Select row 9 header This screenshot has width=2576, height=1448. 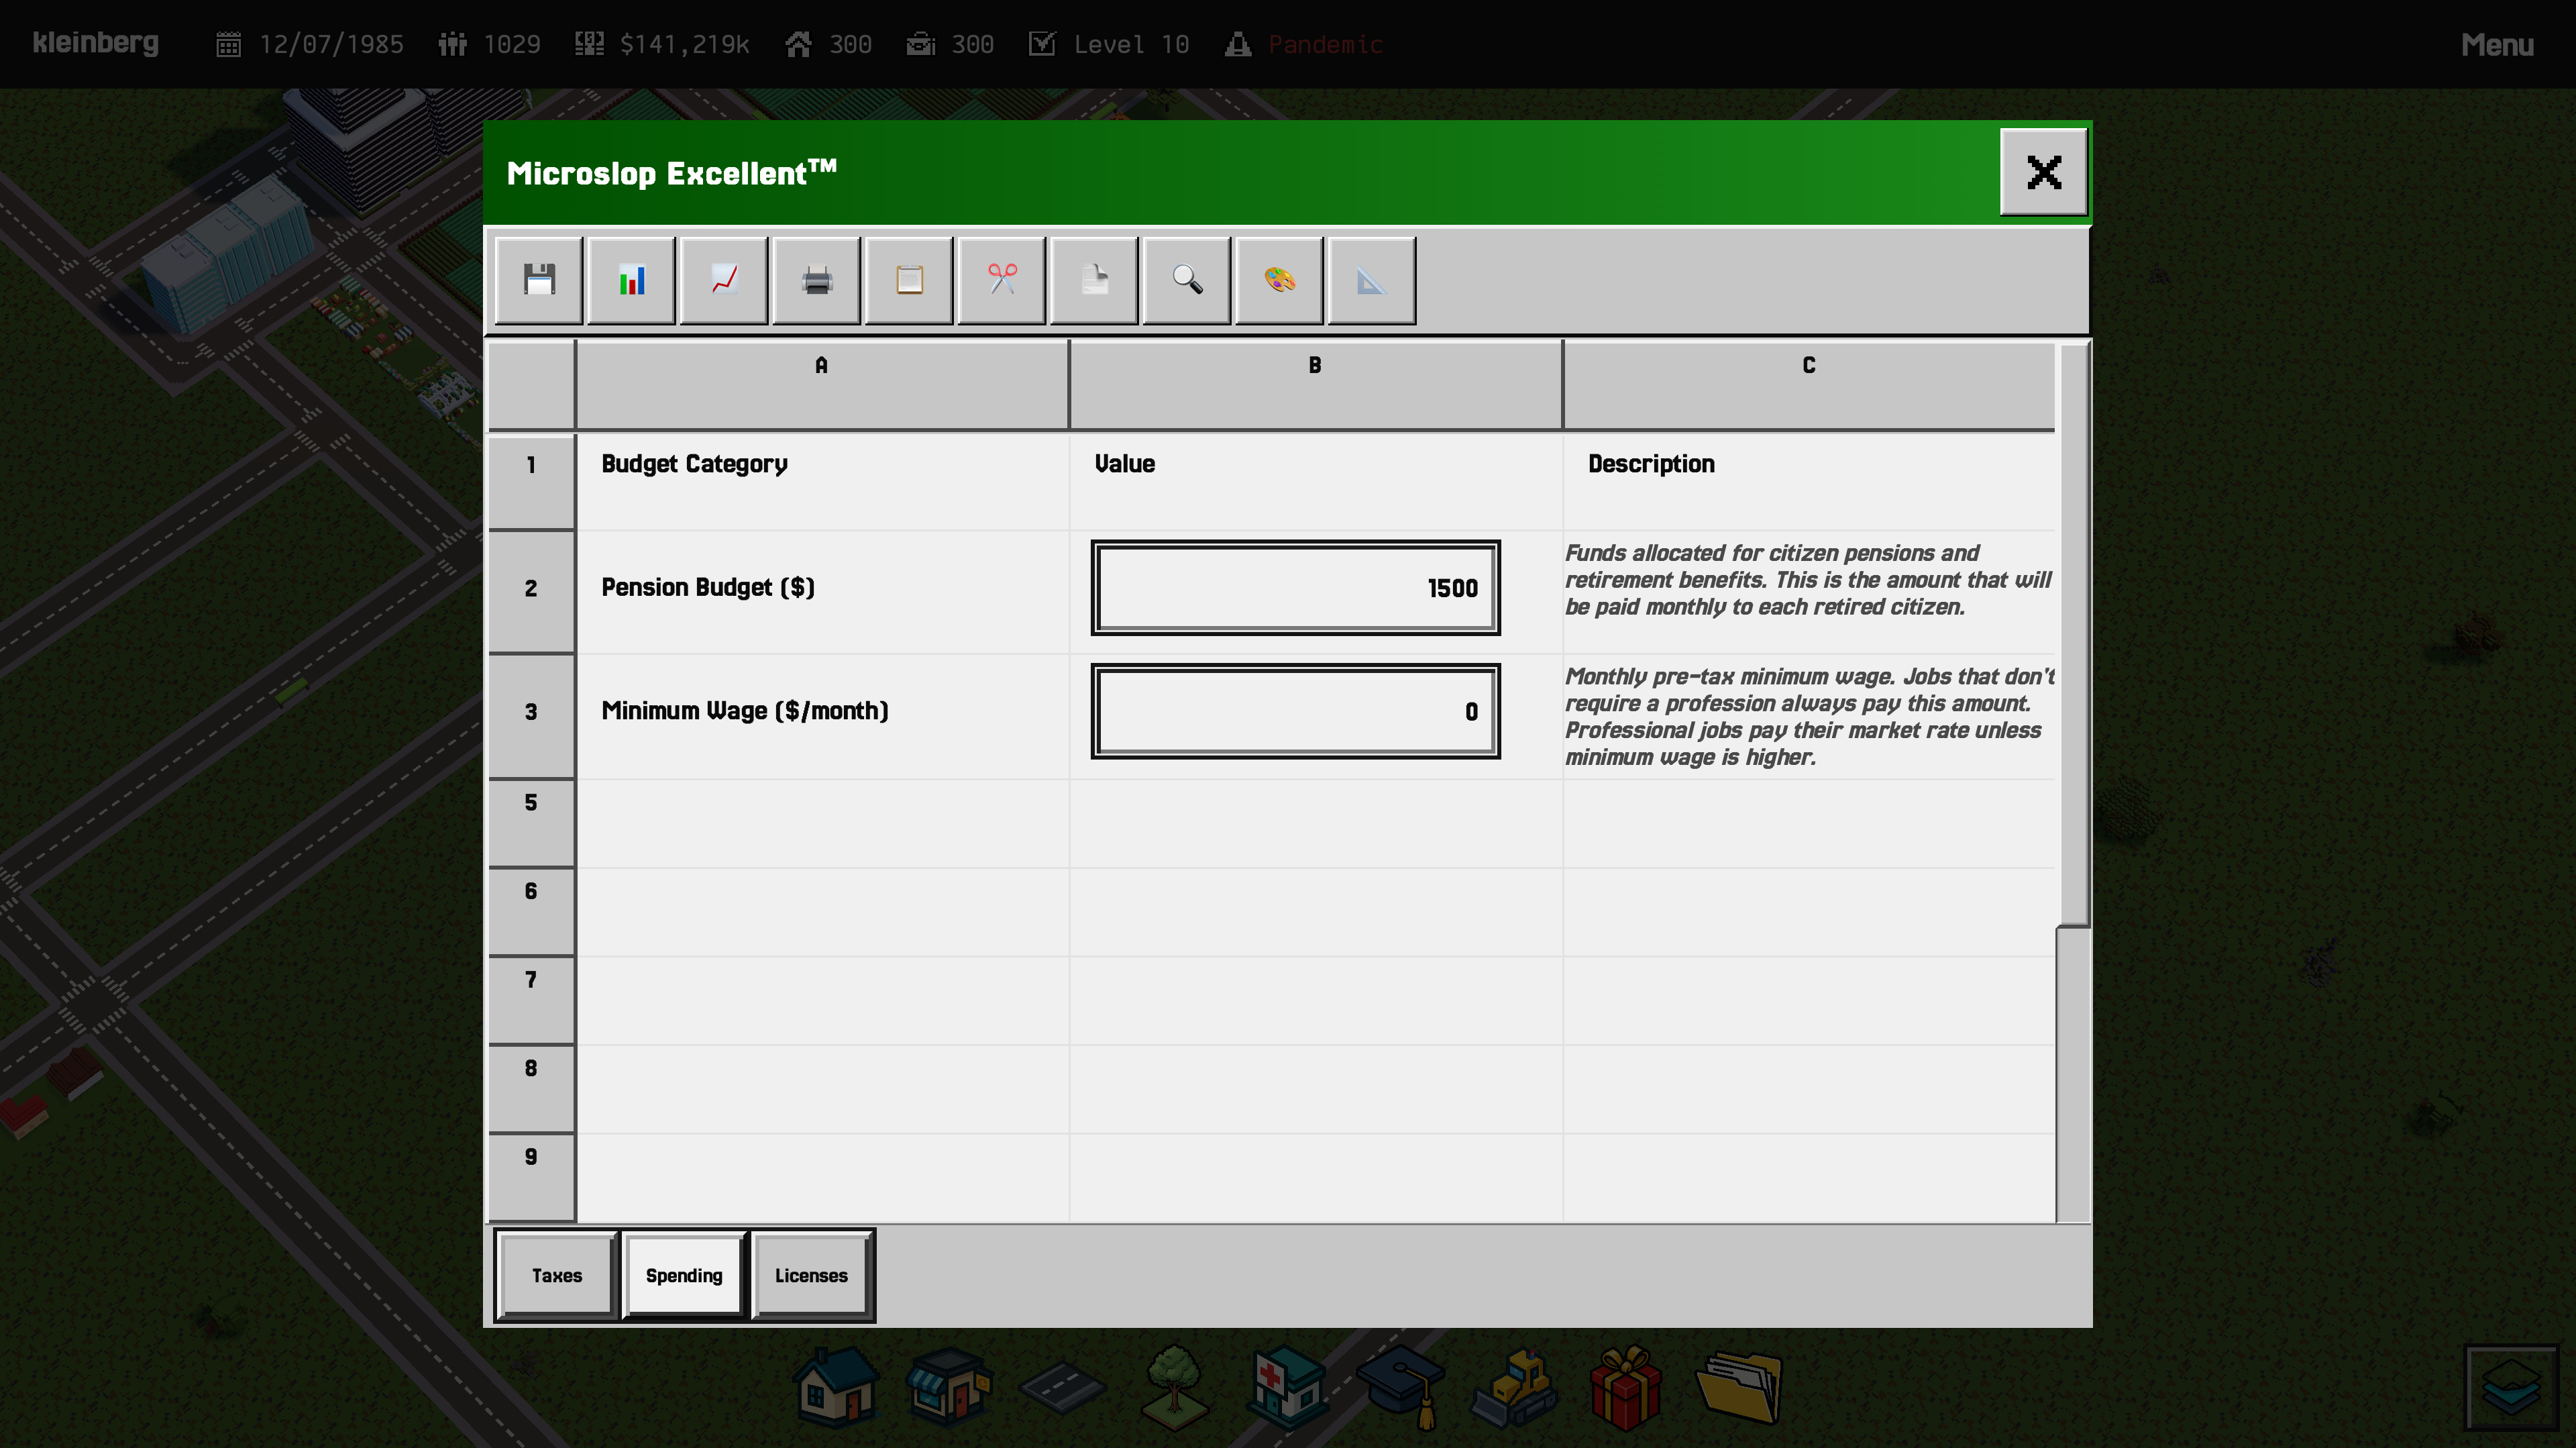531,1177
